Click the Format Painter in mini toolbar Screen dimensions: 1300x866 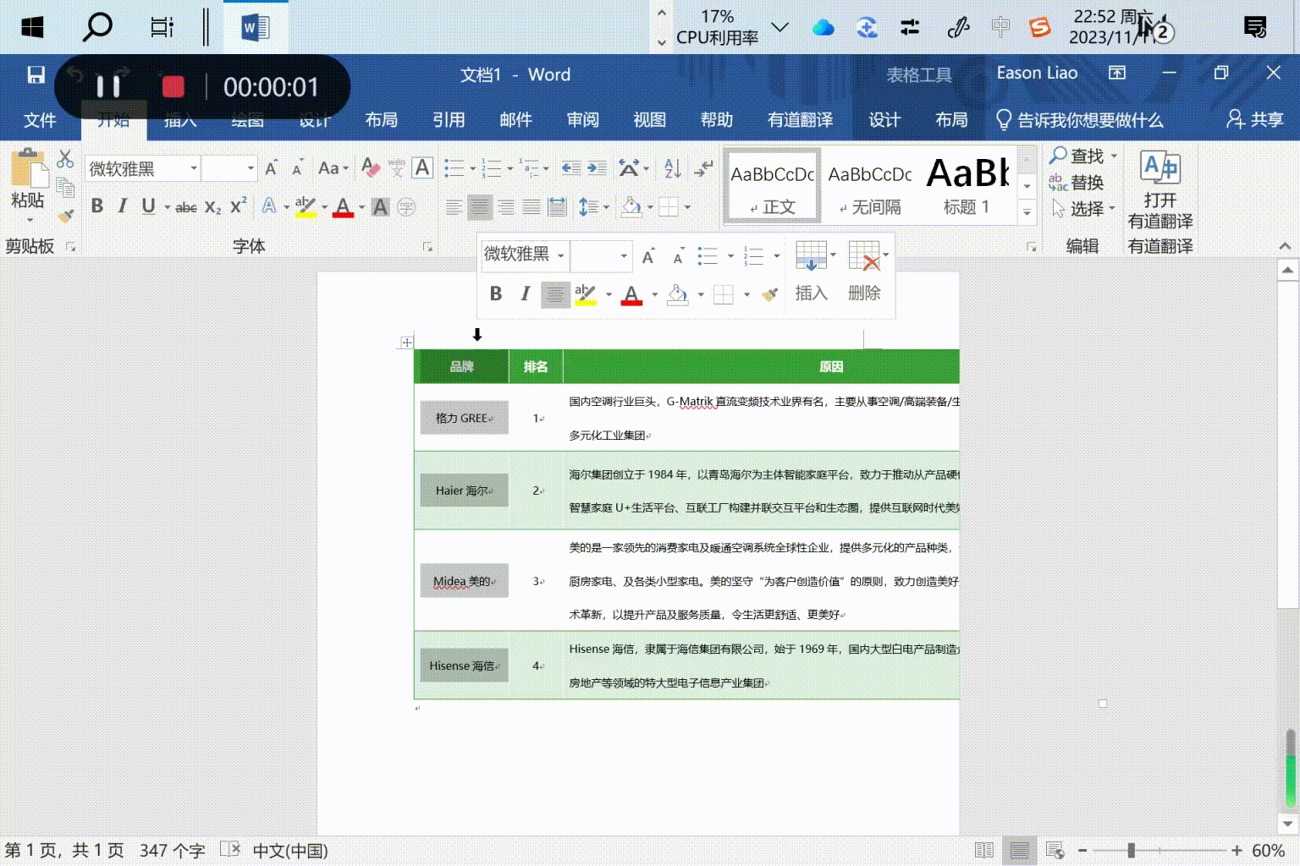coord(769,294)
